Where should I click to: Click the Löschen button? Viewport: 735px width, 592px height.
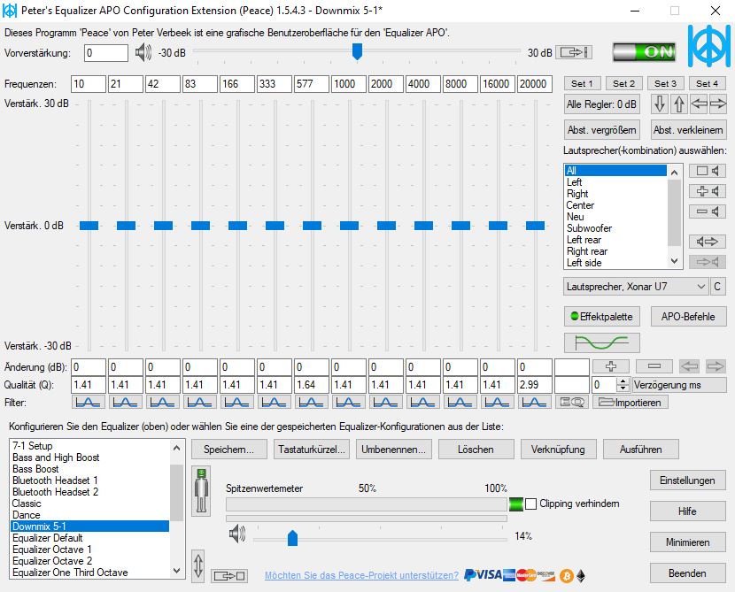[476, 450]
